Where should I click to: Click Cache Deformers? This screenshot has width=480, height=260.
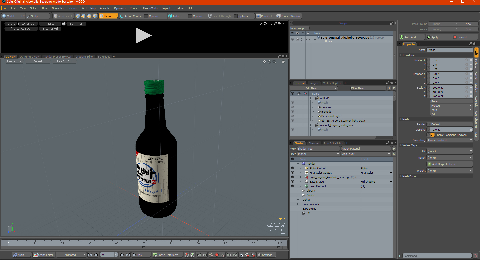point(167,255)
